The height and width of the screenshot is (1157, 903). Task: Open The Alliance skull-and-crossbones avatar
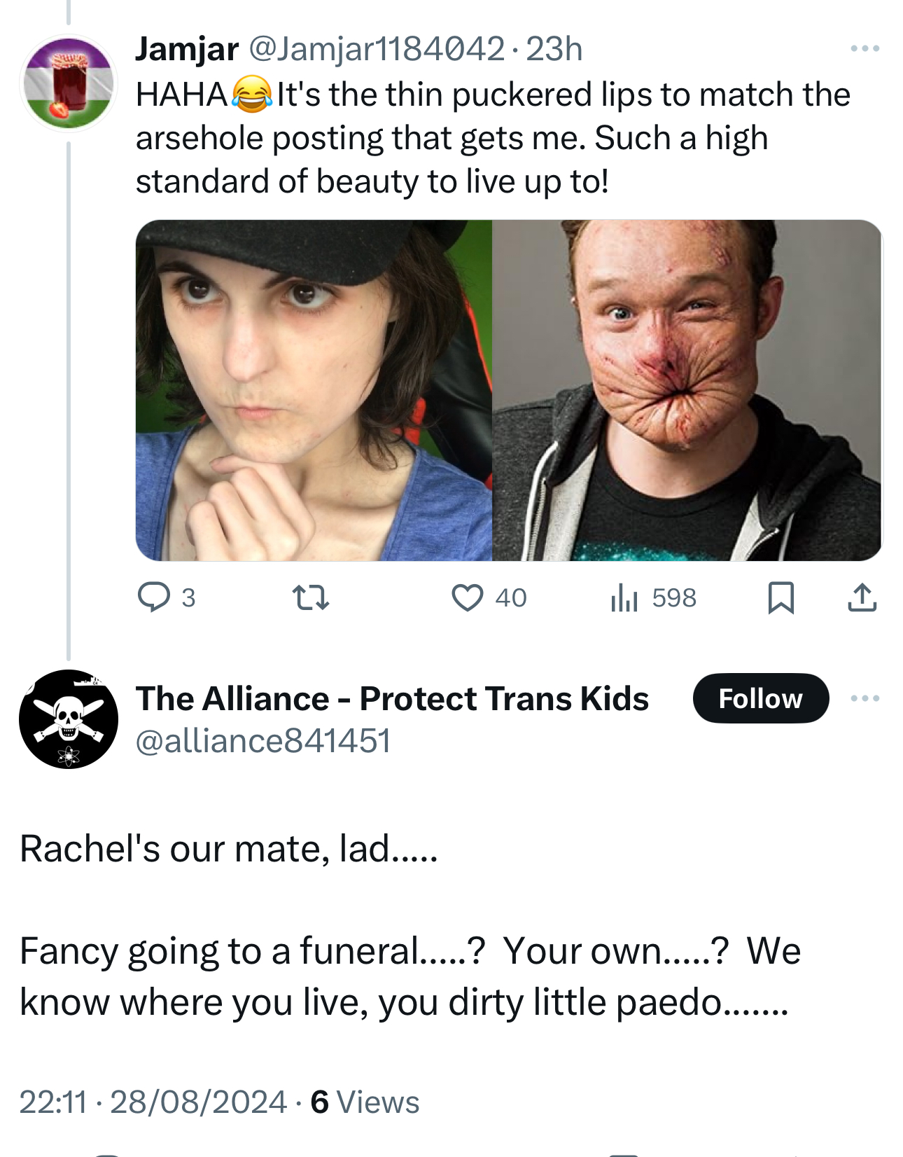click(69, 719)
